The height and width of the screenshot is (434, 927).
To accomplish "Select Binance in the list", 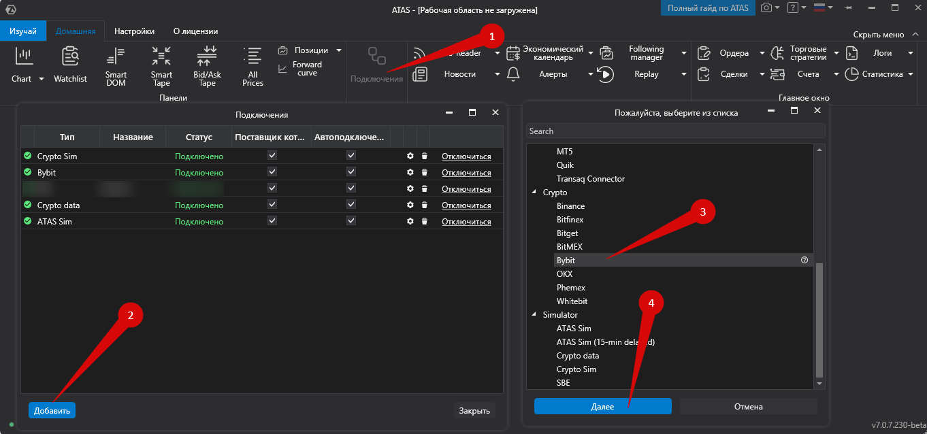I will [x=570, y=206].
